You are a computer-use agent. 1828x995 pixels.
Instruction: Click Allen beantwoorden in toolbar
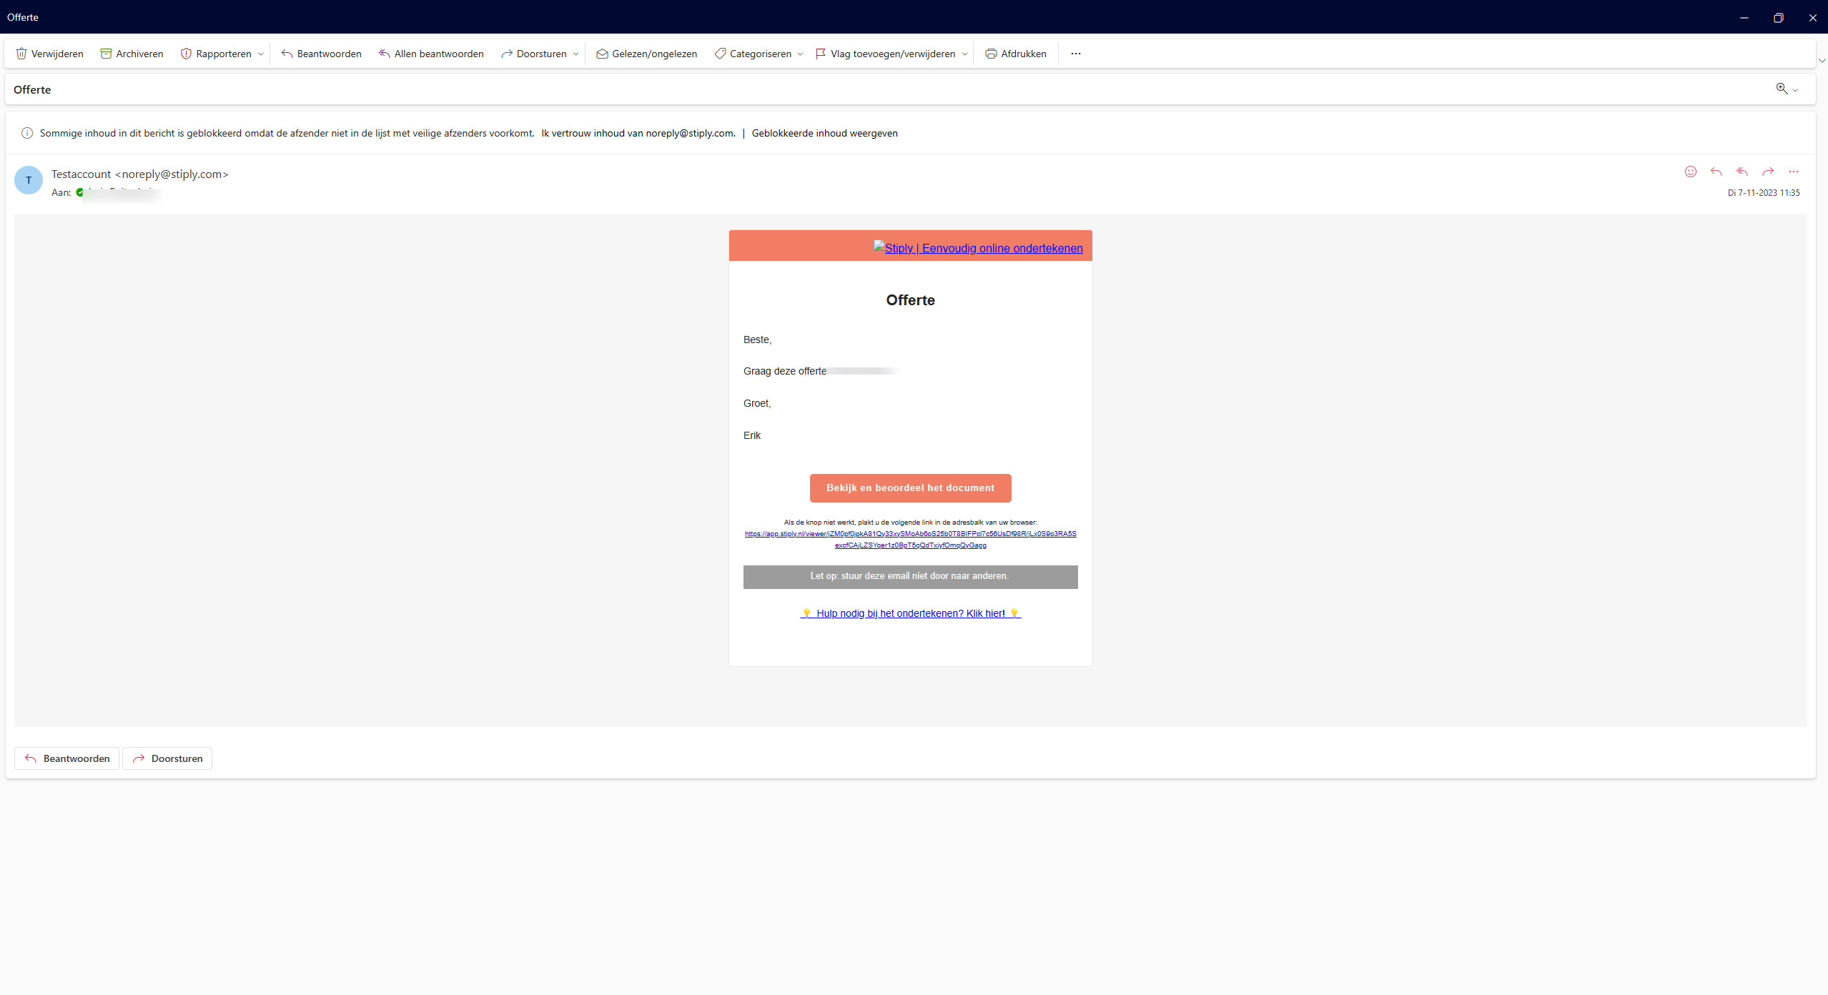431,54
